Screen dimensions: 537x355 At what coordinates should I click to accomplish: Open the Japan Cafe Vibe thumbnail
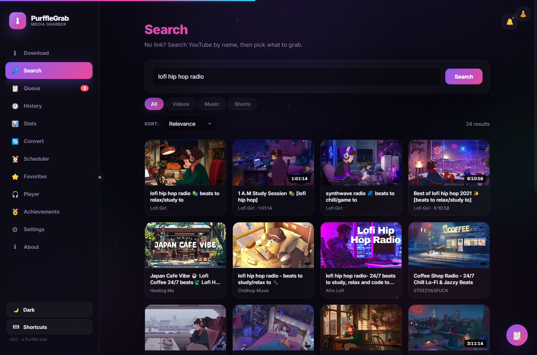click(185, 245)
